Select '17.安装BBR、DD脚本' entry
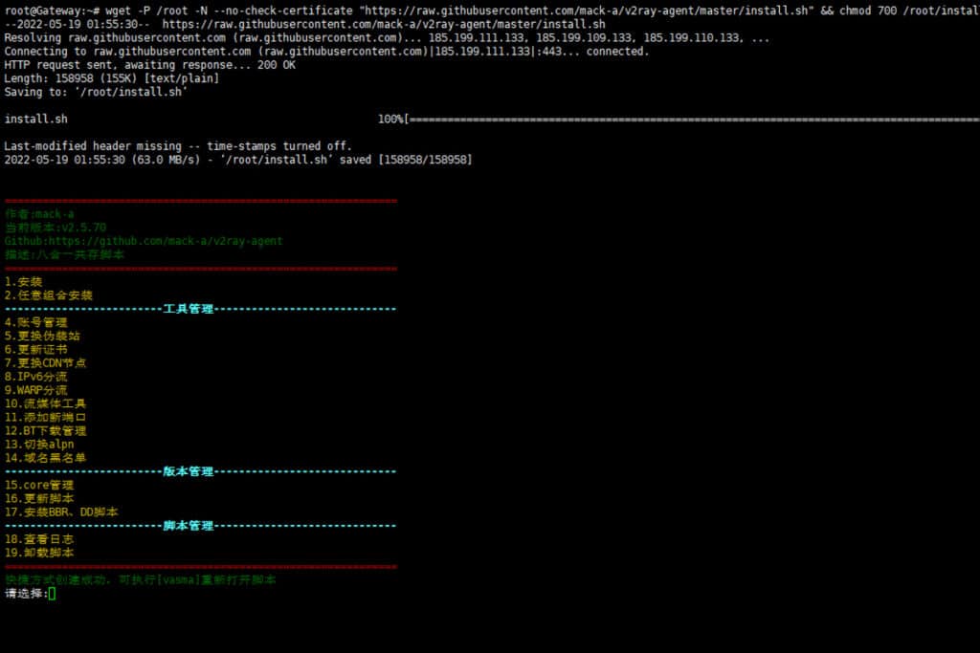This screenshot has width=980, height=653. tap(61, 512)
